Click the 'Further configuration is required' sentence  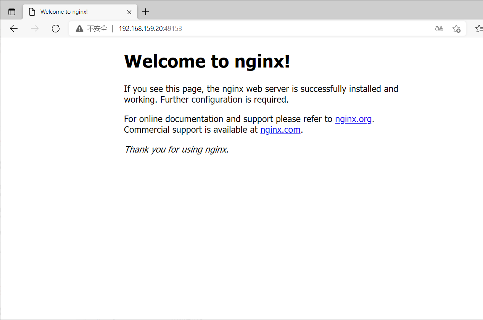(x=224, y=100)
